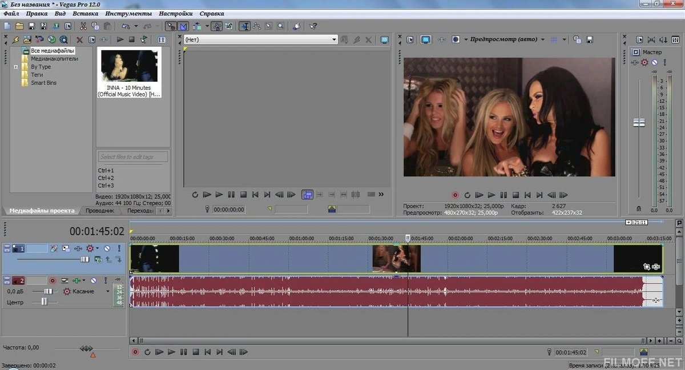Image resolution: width=685 pixels, height=370 pixels.
Task: Click Master volume fader handle
Action: click(x=639, y=122)
